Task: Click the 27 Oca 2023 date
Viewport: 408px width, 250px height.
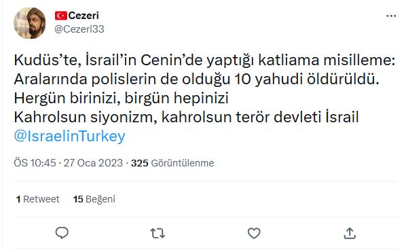Action: [93, 163]
